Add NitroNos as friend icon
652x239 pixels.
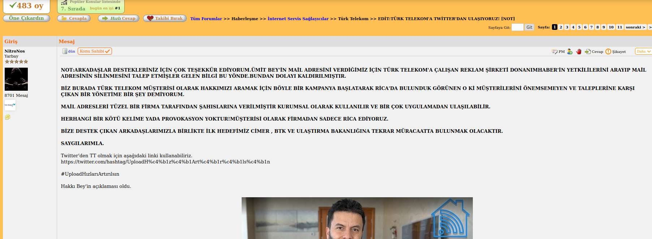pos(570,51)
